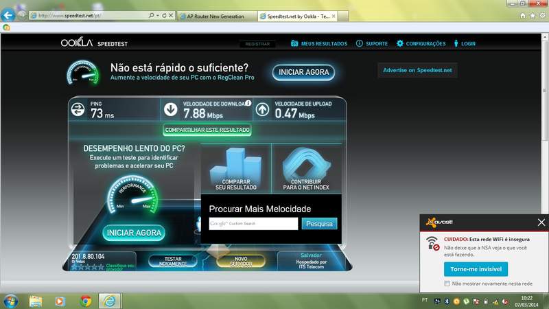This screenshot has height=309, width=549.
Task: Click the large performance gauge graphic
Action: pos(132,195)
